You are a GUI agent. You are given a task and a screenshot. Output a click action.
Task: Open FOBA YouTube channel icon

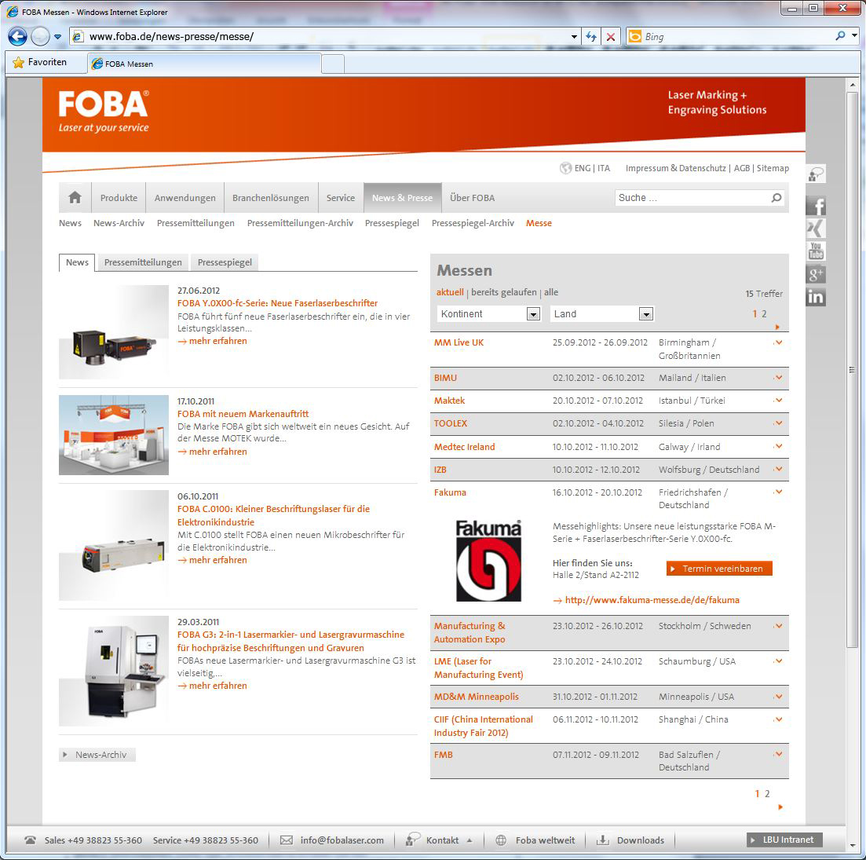pos(816,251)
